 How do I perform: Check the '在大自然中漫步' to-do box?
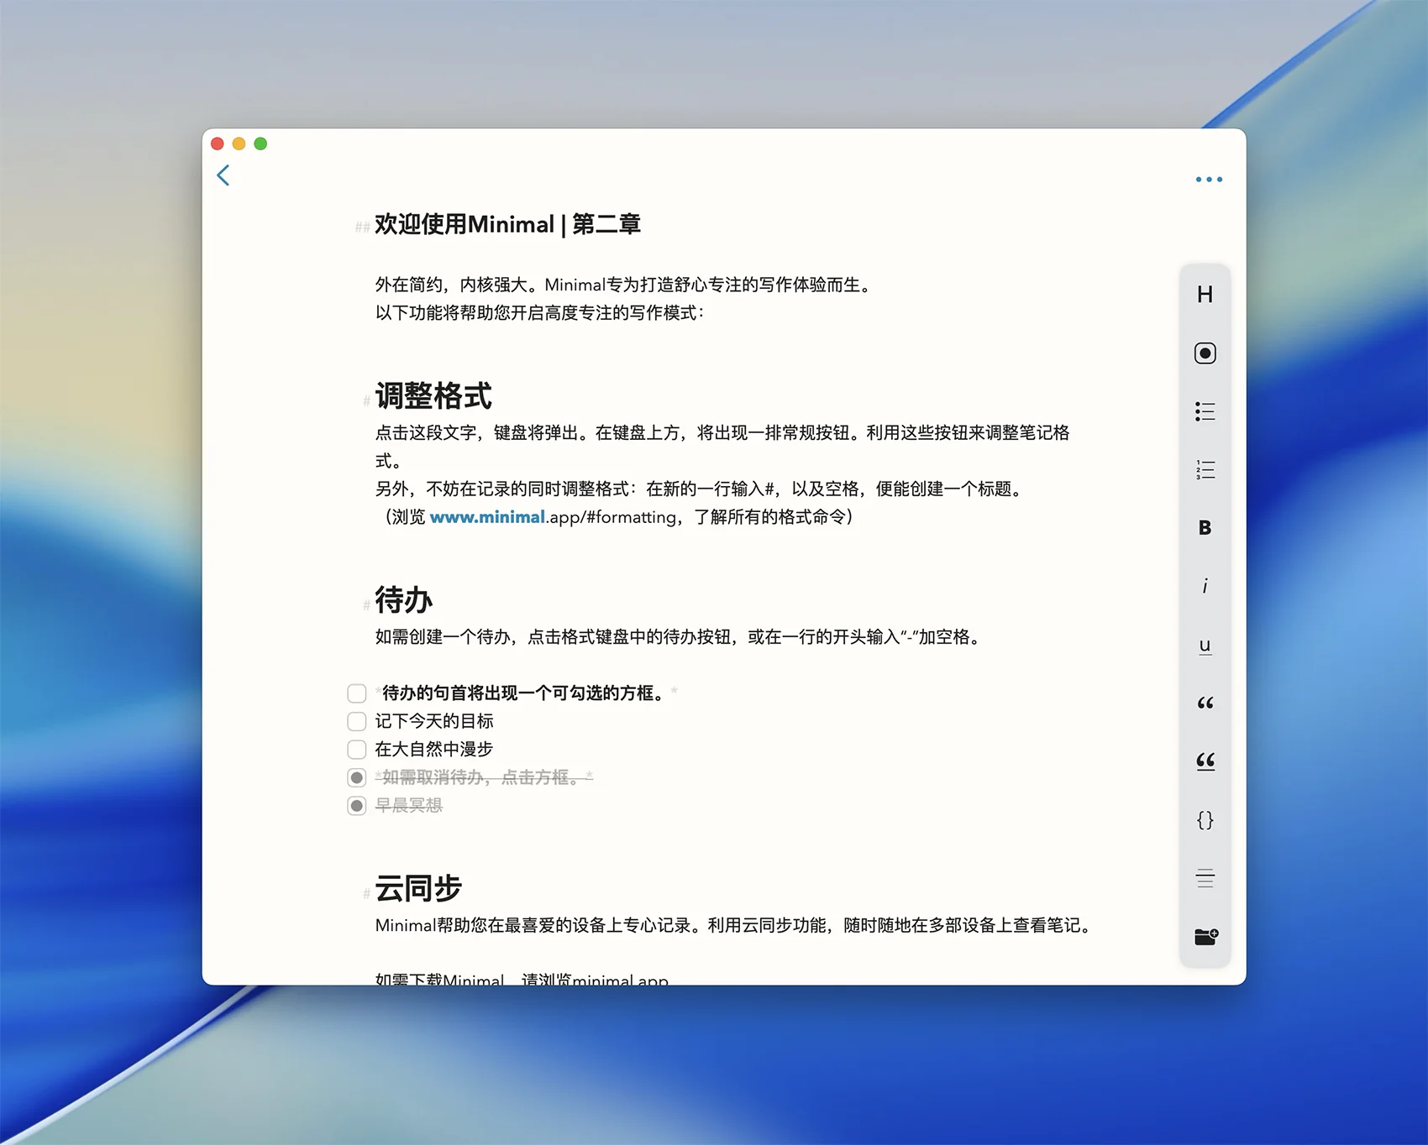click(357, 750)
